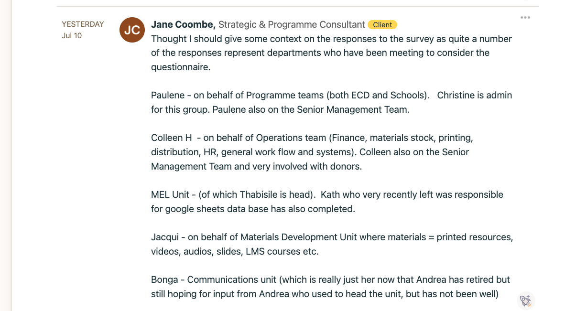Click the paragraph starting with Paulene
The image size is (576, 311).
click(x=331, y=102)
